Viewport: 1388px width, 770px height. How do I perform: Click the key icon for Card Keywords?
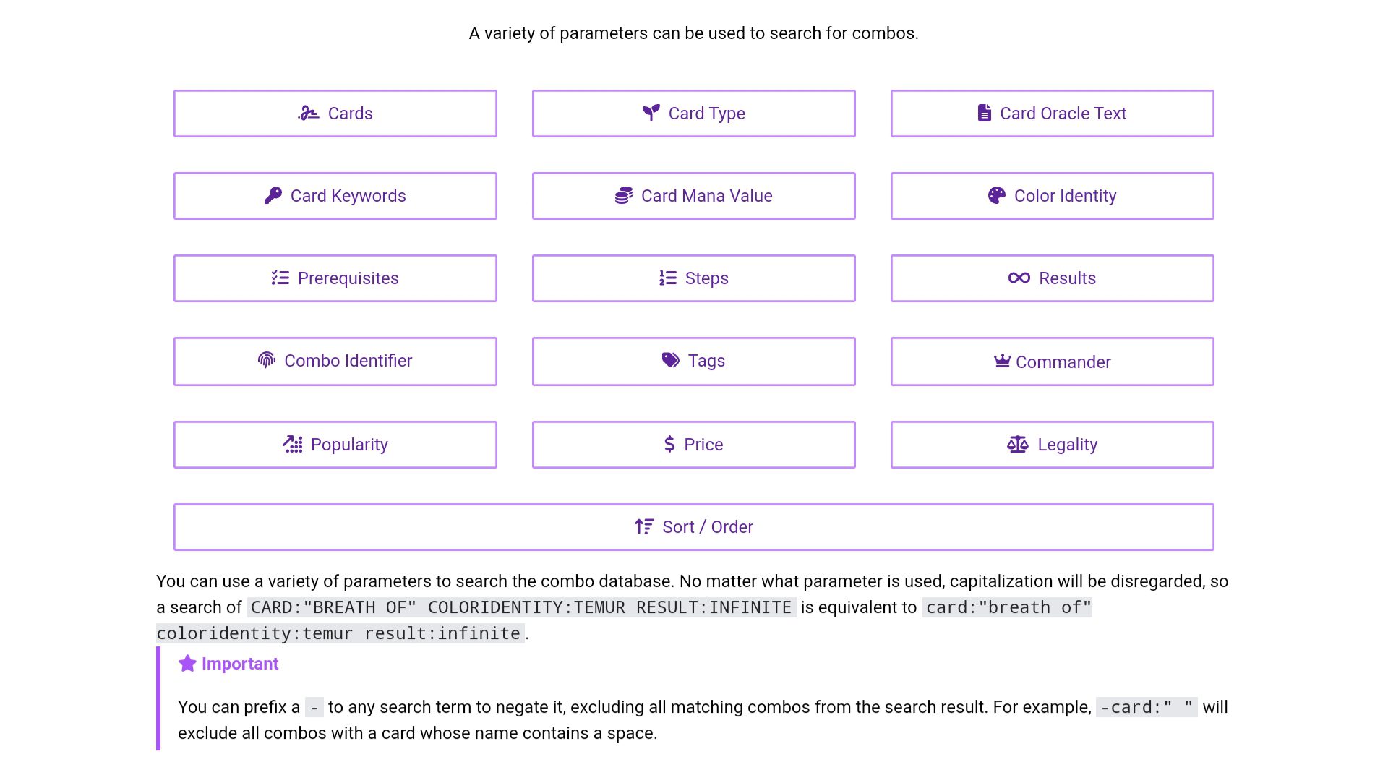[273, 195]
